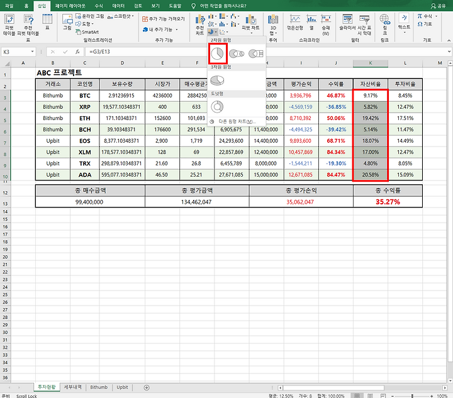Insert a table with the 표 button
This screenshot has width=453, height=398.
[47, 21]
